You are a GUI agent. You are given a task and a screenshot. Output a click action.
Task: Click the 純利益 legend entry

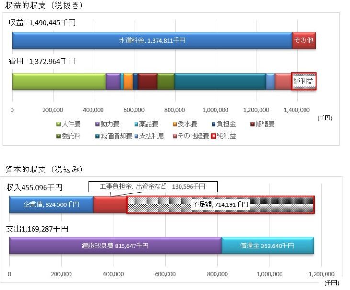224,136
